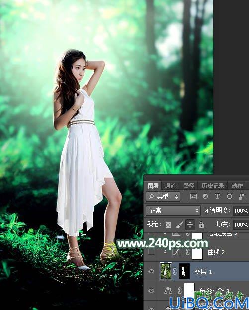Screen dimensions: 249x310
Task: Click the 填充 fill value field
Action: [x=241, y=225]
